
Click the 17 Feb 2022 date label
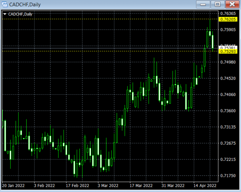point(78,185)
